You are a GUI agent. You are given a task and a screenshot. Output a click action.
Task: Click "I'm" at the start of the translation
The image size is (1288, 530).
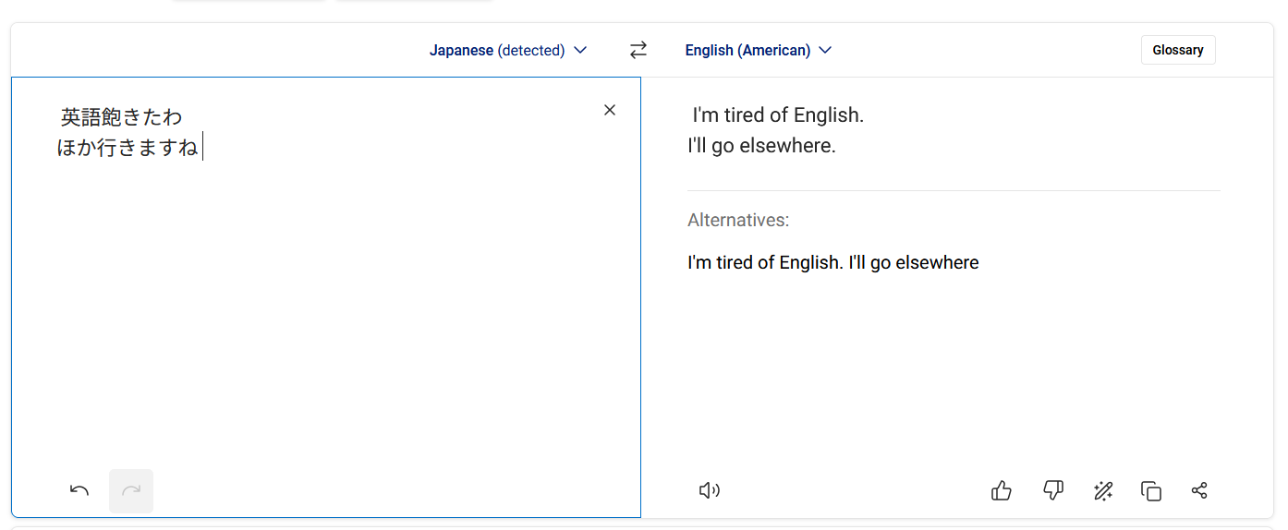(x=705, y=115)
